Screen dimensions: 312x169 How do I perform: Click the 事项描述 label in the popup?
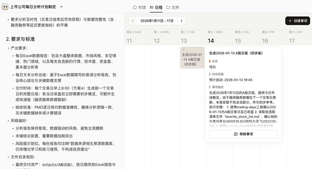click(218, 87)
